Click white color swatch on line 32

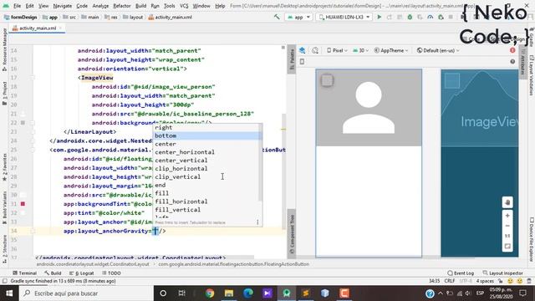(x=23, y=213)
